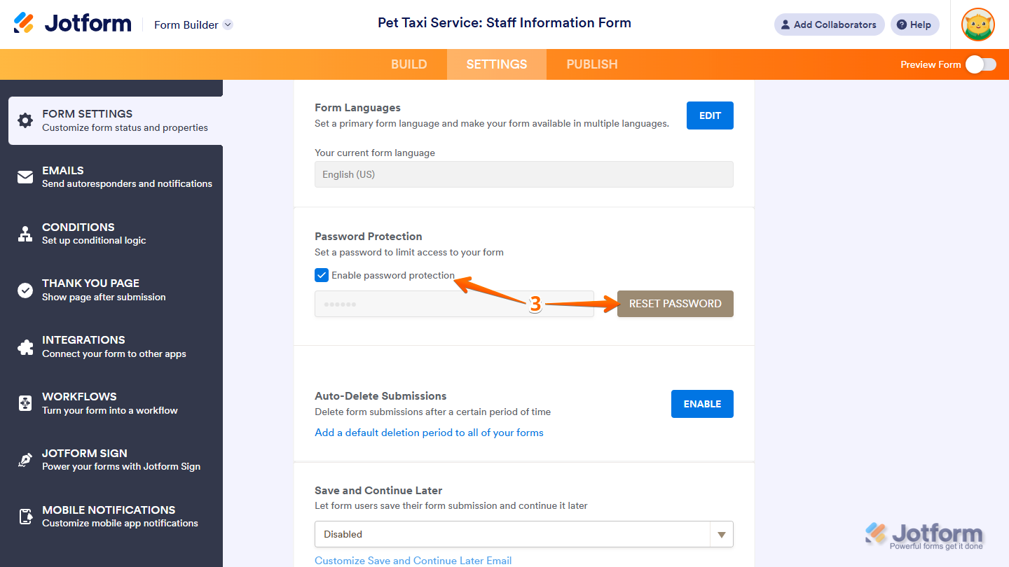Expand the Form Builder dropdown chevron
The height and width of the screenshot is (567, 1009).
pos(228,24)
